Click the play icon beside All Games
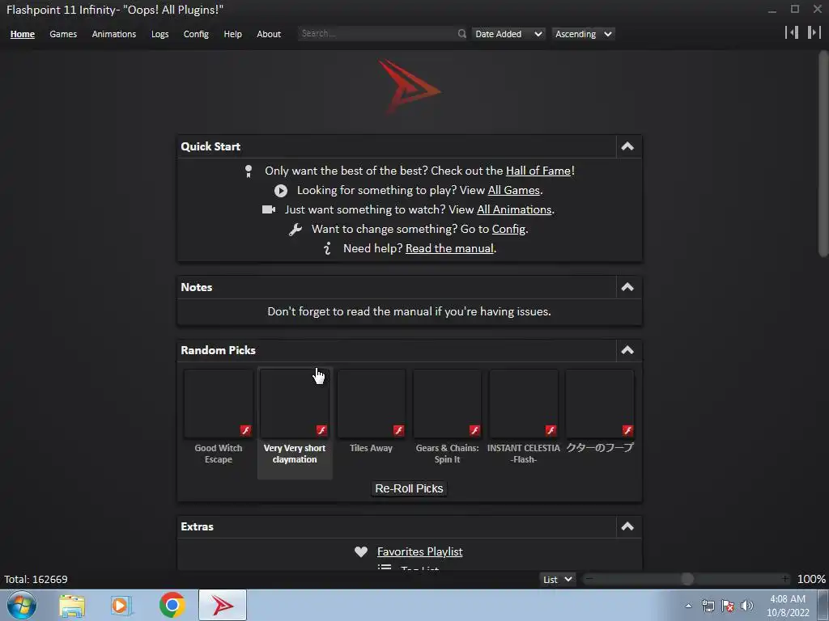829x621 pixels. 281,191
